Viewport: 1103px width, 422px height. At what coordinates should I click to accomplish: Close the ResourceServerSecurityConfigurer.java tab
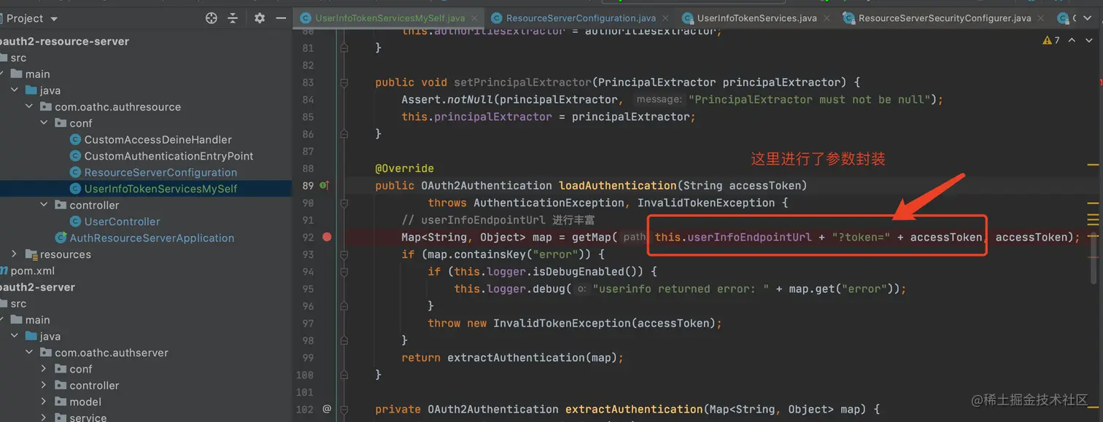(x=1042, y=18)
